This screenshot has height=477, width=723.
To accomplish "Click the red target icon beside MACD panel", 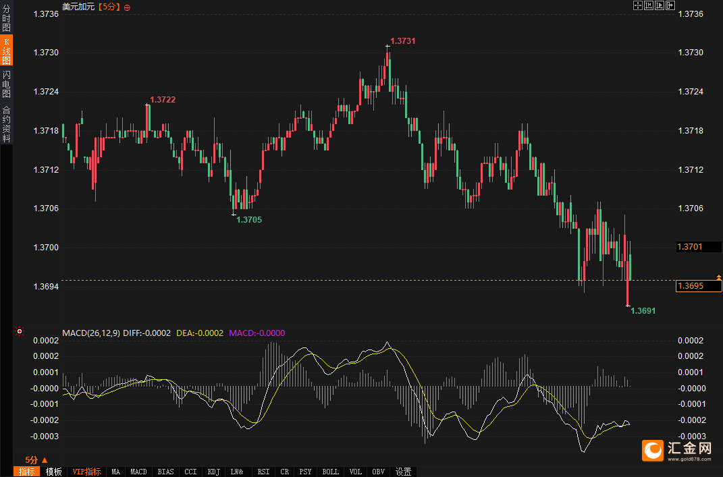I will point(19,332).
